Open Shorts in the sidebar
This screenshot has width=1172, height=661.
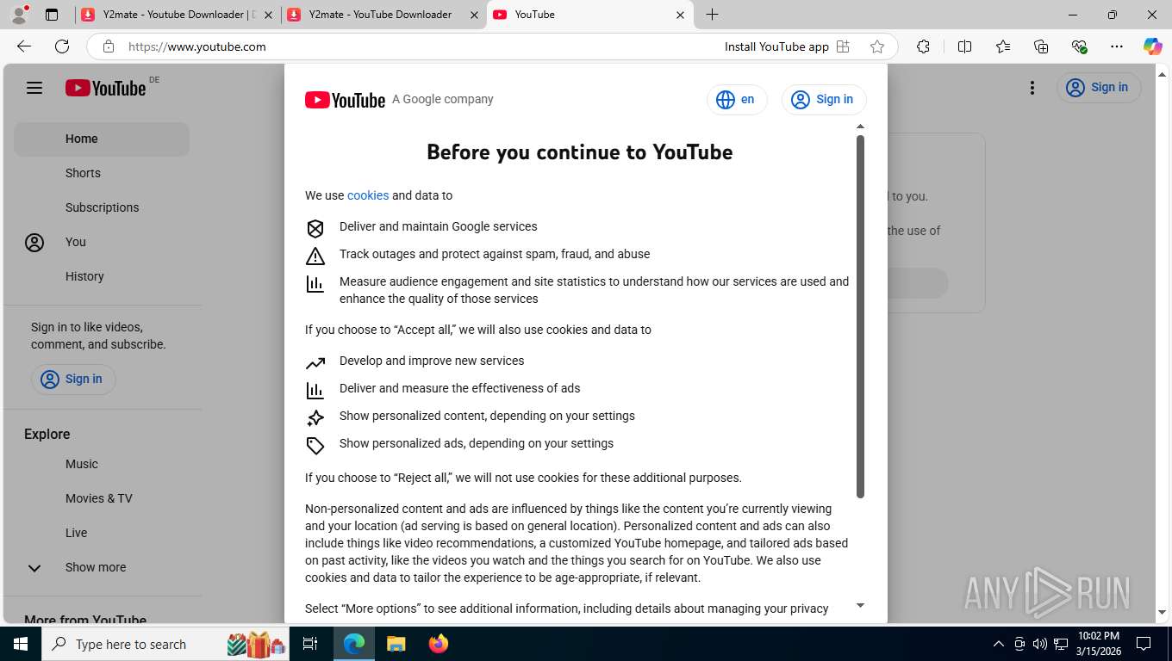click(102, 173)
